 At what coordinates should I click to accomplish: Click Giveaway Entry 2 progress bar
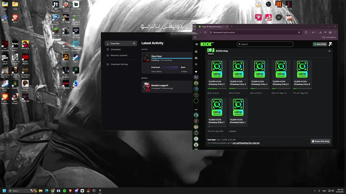[217, 88]
